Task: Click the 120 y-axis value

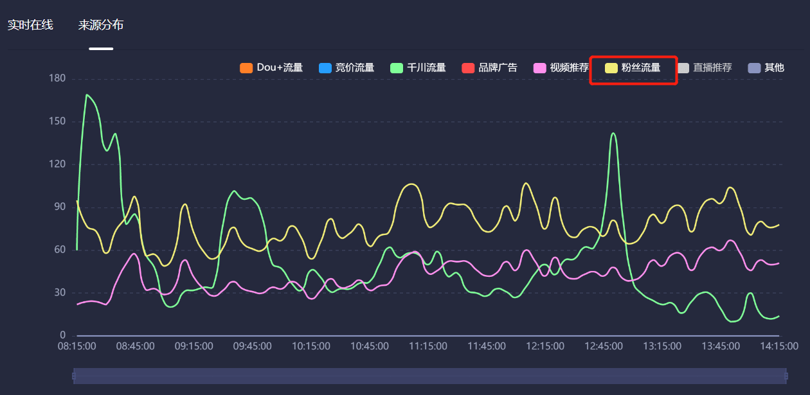Action: point(58,164)
